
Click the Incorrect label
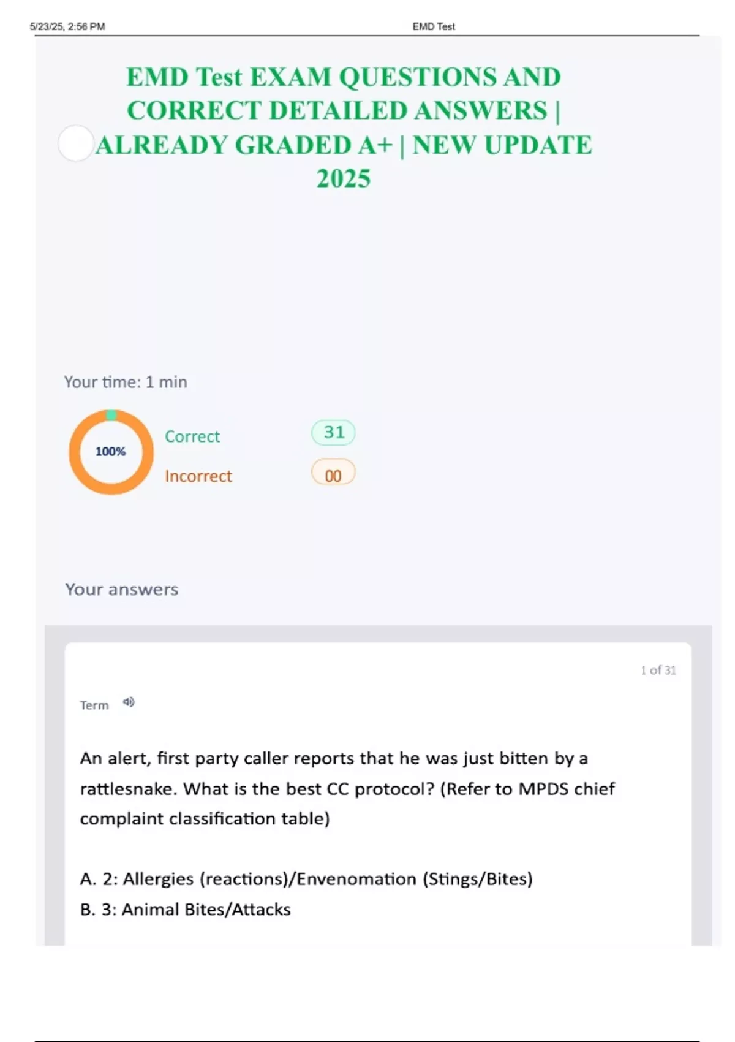coord(198,476)
